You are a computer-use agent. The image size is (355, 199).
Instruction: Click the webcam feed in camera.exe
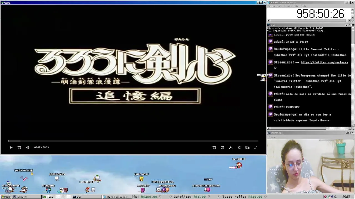pyautogui.click(x=311, y=166)
